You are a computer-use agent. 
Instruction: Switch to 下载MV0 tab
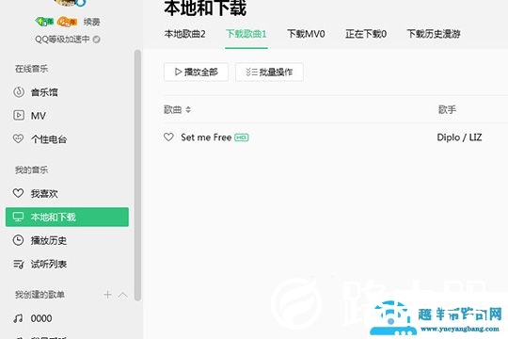pos(306,34)
